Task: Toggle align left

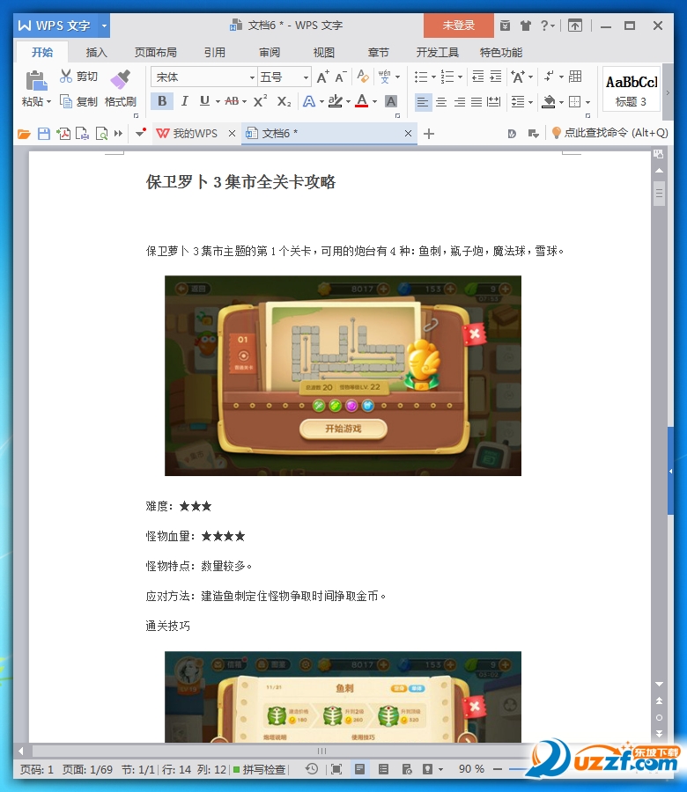Action: tap(422, 102)
